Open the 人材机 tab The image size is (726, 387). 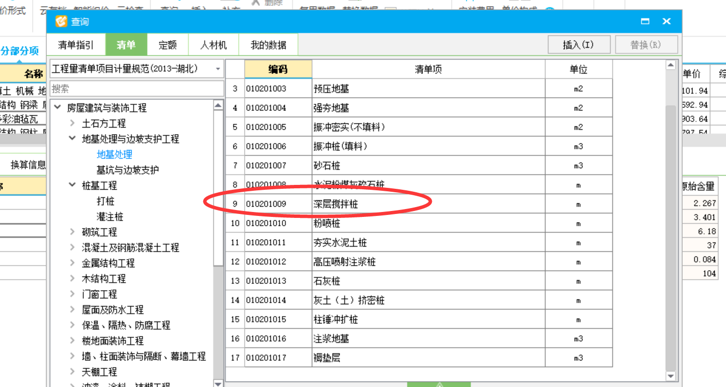click(214, 45)
